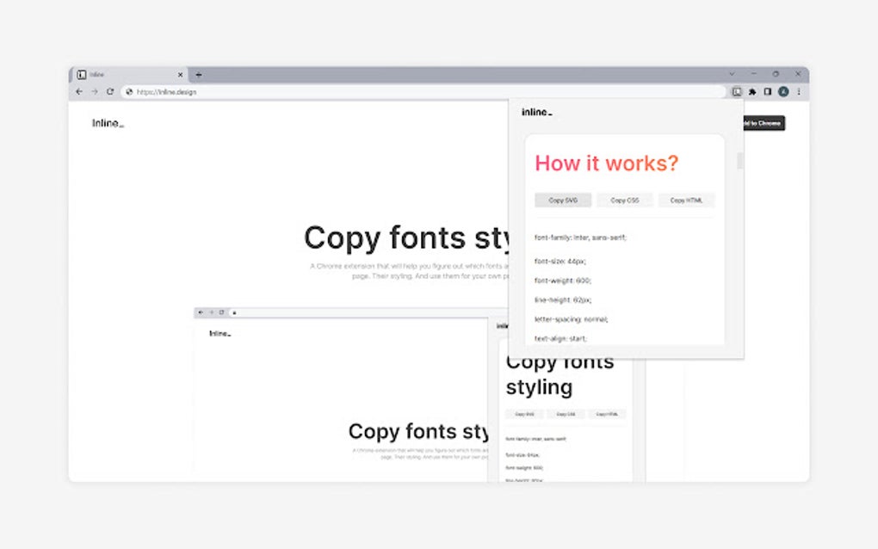Open the Chrome extensions puzzle icon
Image resolution: width=878 pixels, height=549 pixels.
tap(752, 92)
